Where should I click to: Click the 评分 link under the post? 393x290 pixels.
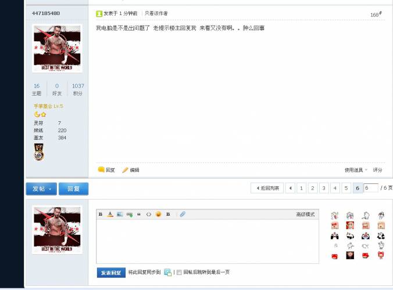pos(377,170)
